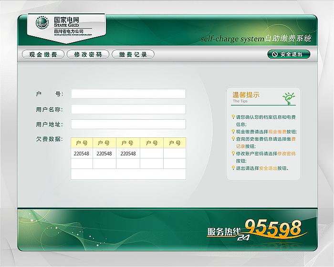Click the 欠费数据 label
Viewport: 334px width, 267px height.
pos(50,139)
